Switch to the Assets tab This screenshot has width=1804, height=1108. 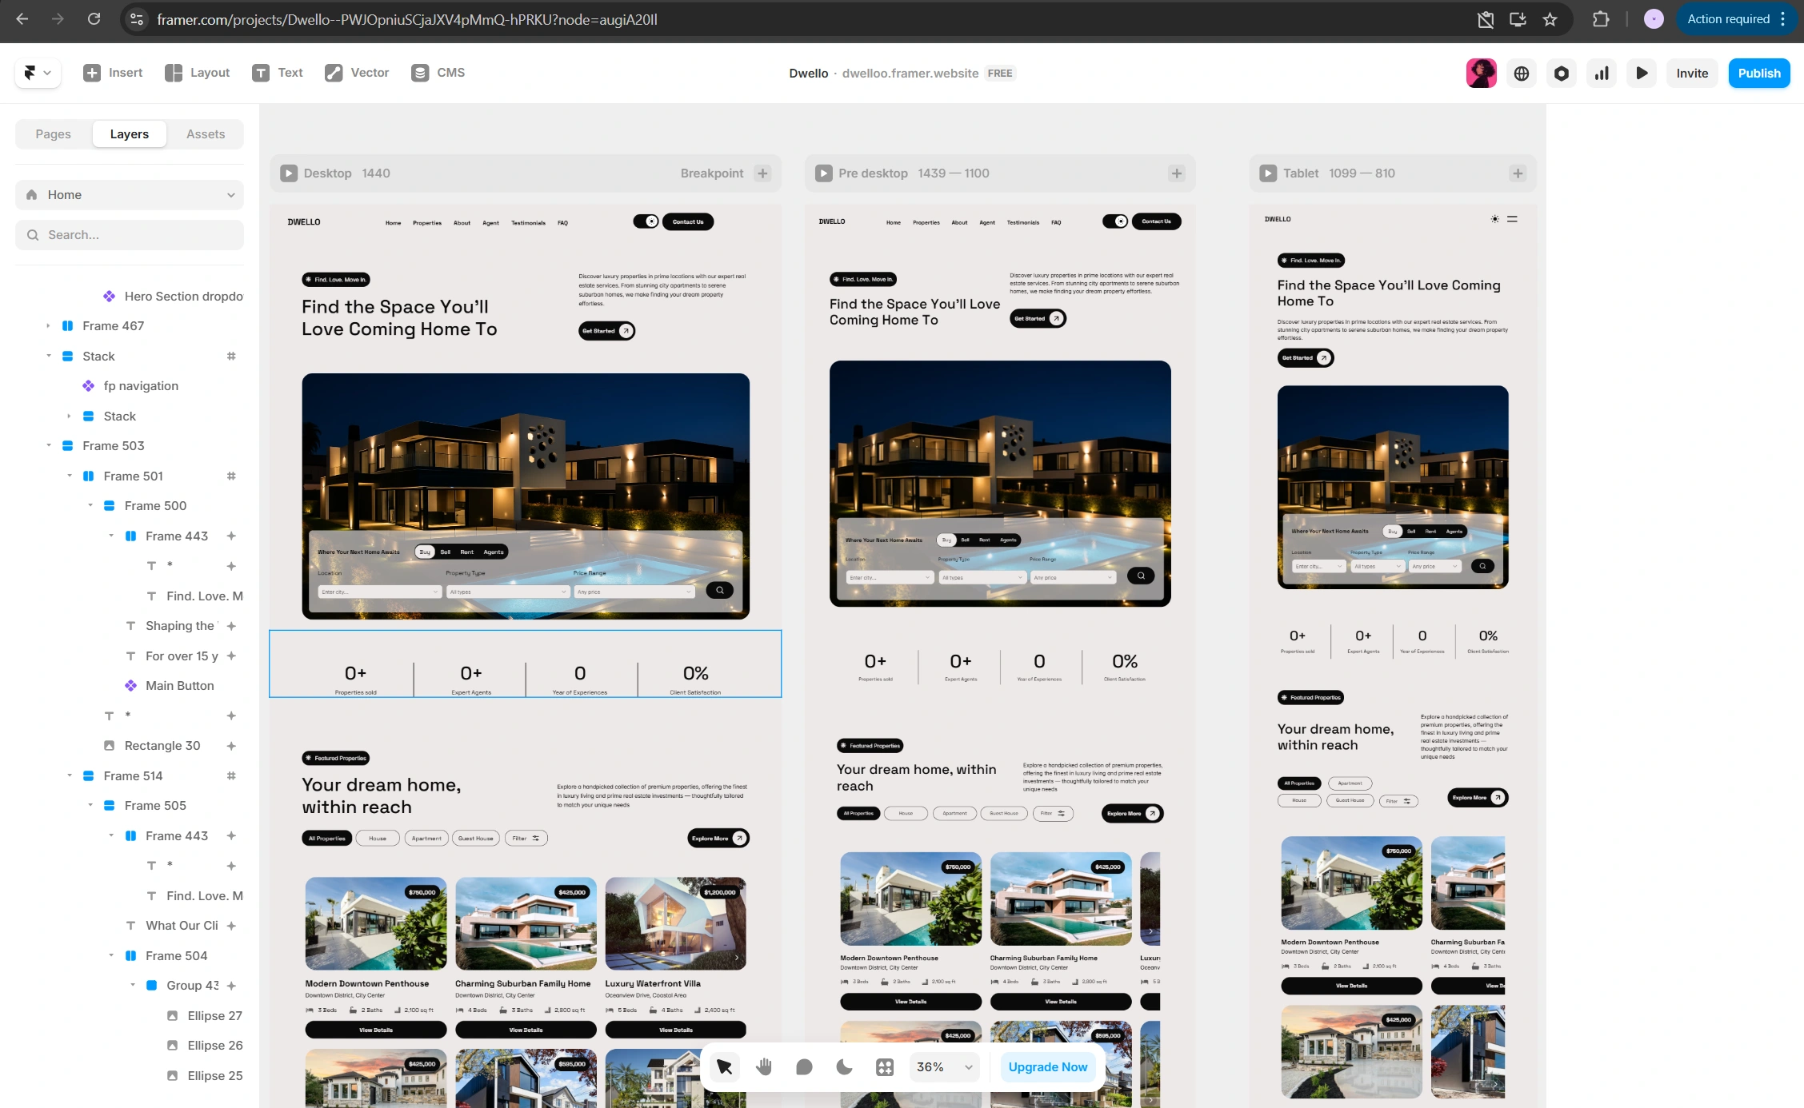point(205,134)
